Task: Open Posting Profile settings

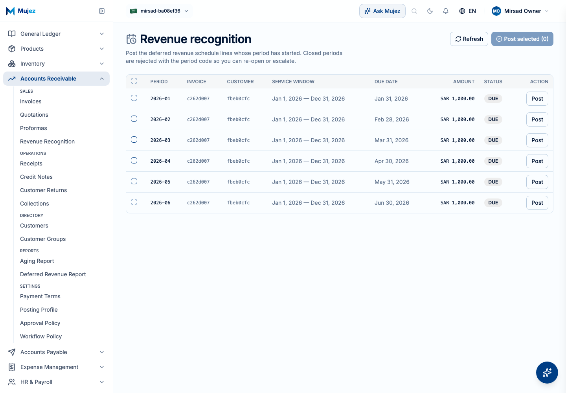Action: (x=39, y=310)
